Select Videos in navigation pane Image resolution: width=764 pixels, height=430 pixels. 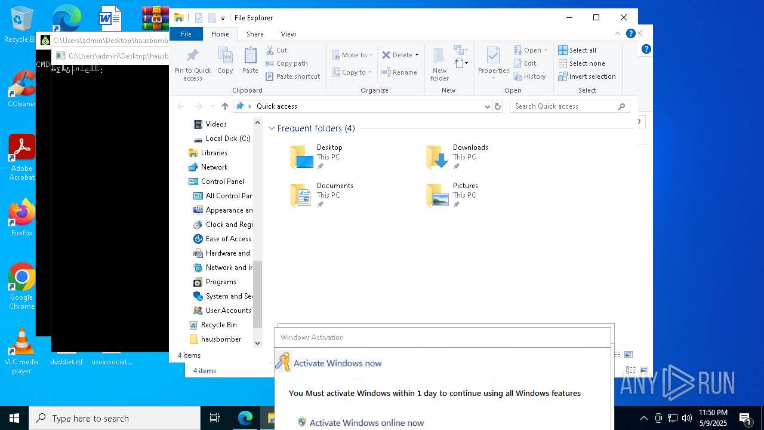(216, 124)
